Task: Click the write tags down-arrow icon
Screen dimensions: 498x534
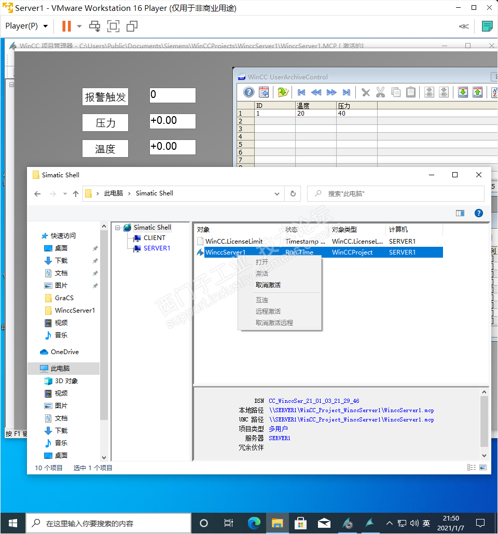Action: click(444, 92)
